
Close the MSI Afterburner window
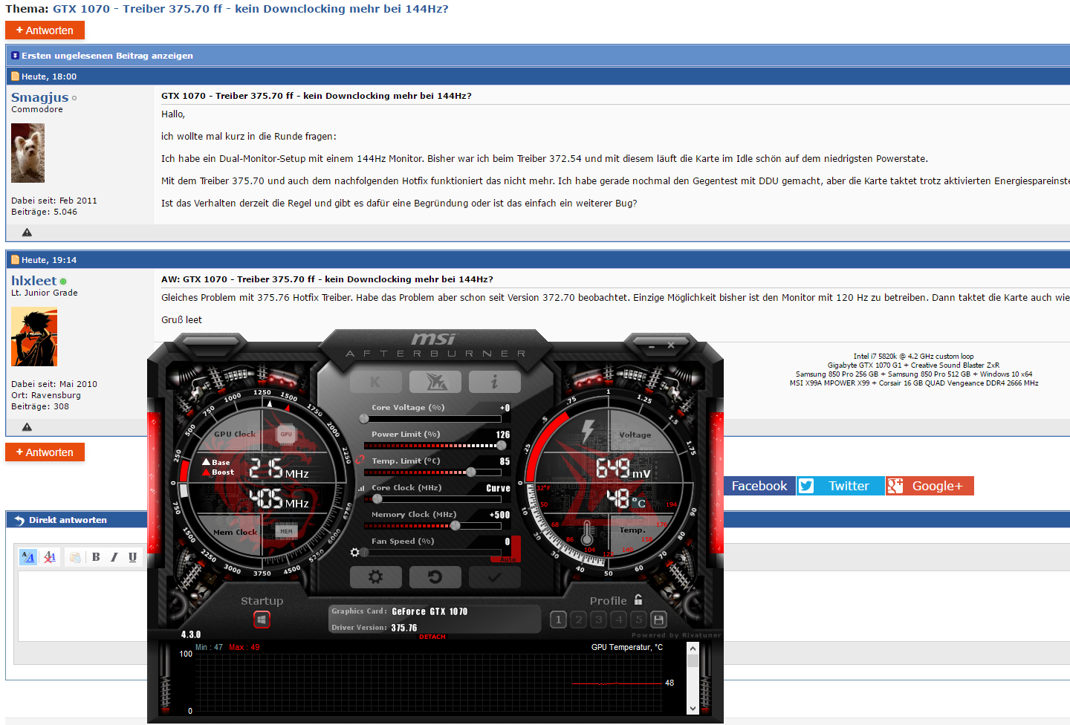tap(671, 345)
